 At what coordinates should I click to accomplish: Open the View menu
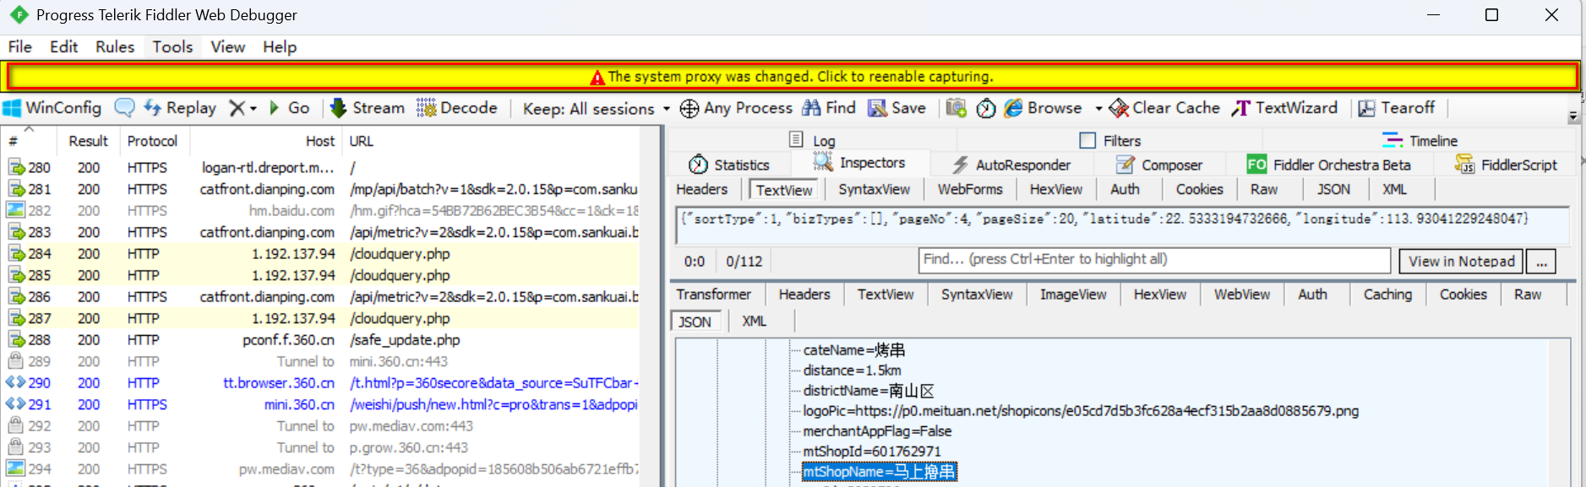[x=227, y=47]
